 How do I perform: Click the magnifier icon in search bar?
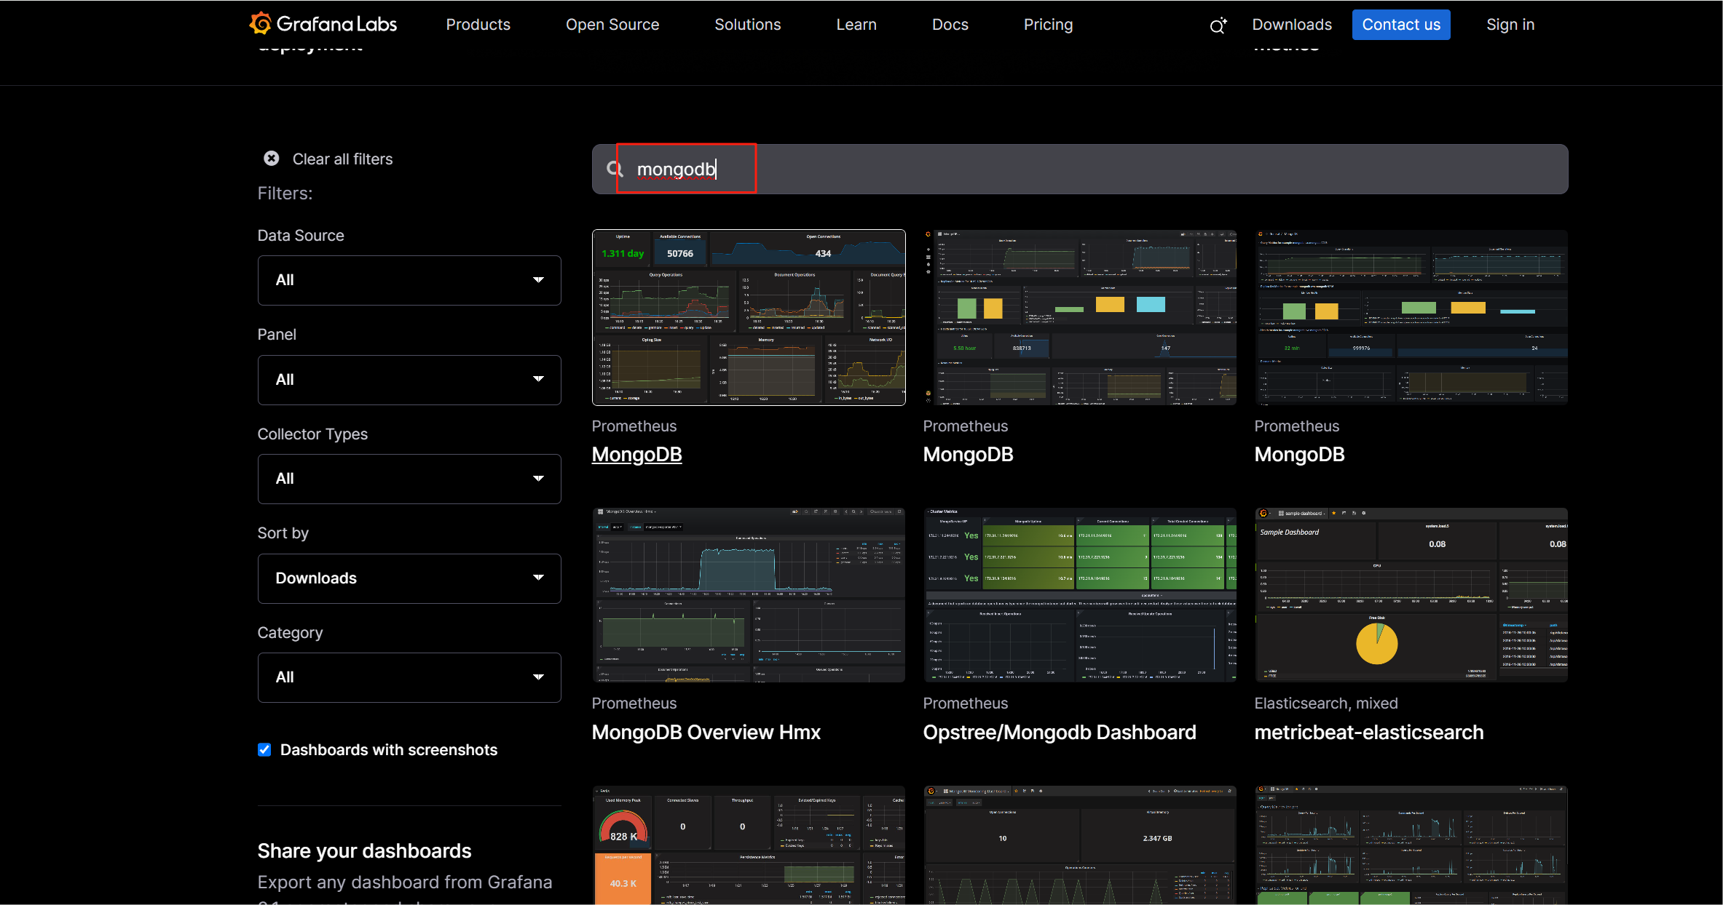(615, 170)
